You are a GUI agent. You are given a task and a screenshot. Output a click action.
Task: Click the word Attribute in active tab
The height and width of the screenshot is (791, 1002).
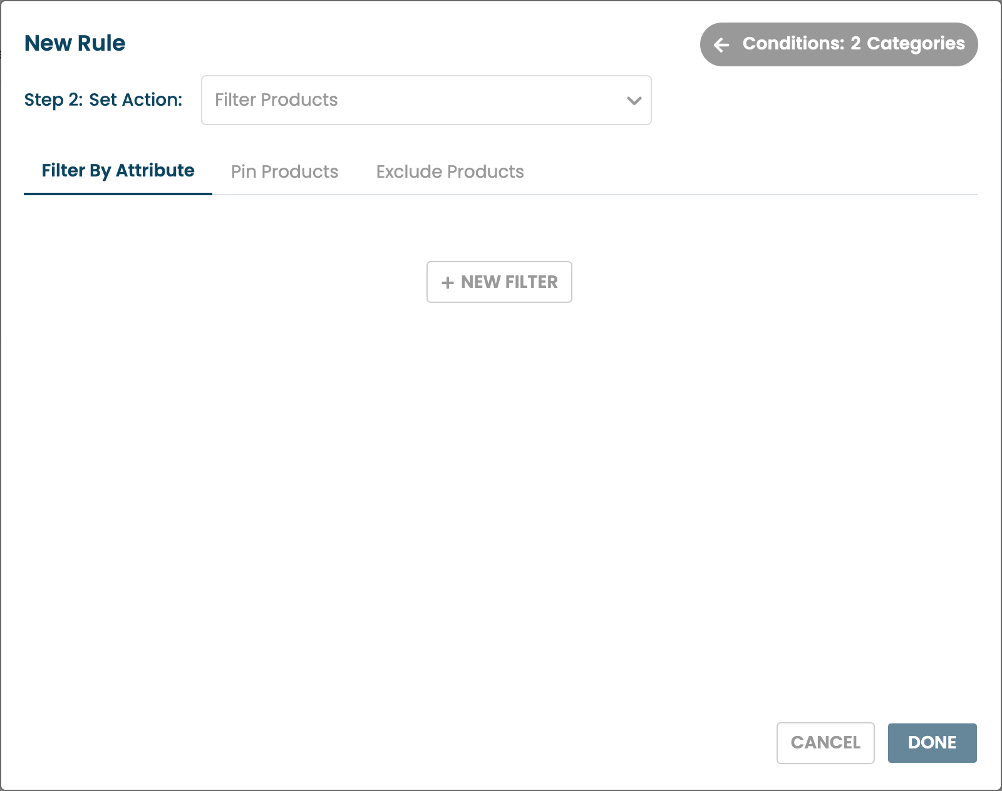[x=155, y=171]
